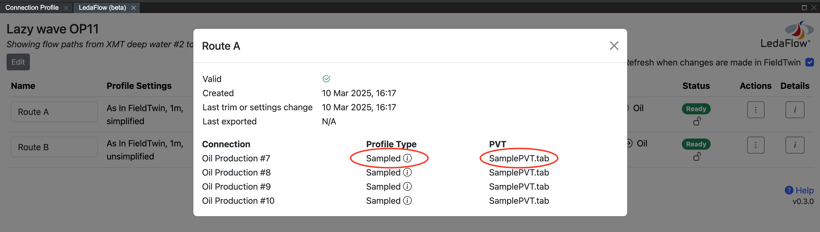The image size is (820, 232).
Task: Click the Route A name field
Action: [54, 112]
